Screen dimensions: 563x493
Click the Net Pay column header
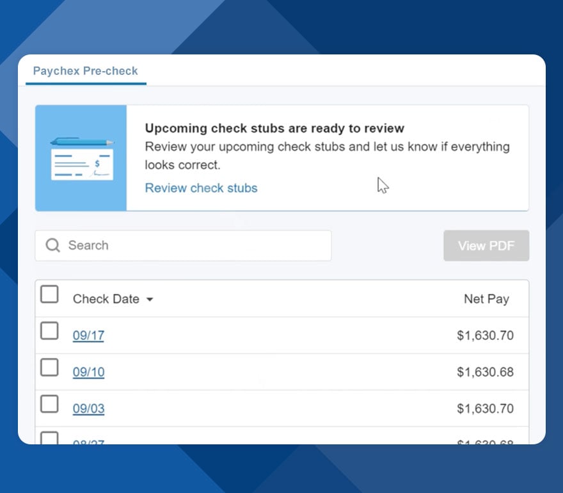tap(486, 299)
